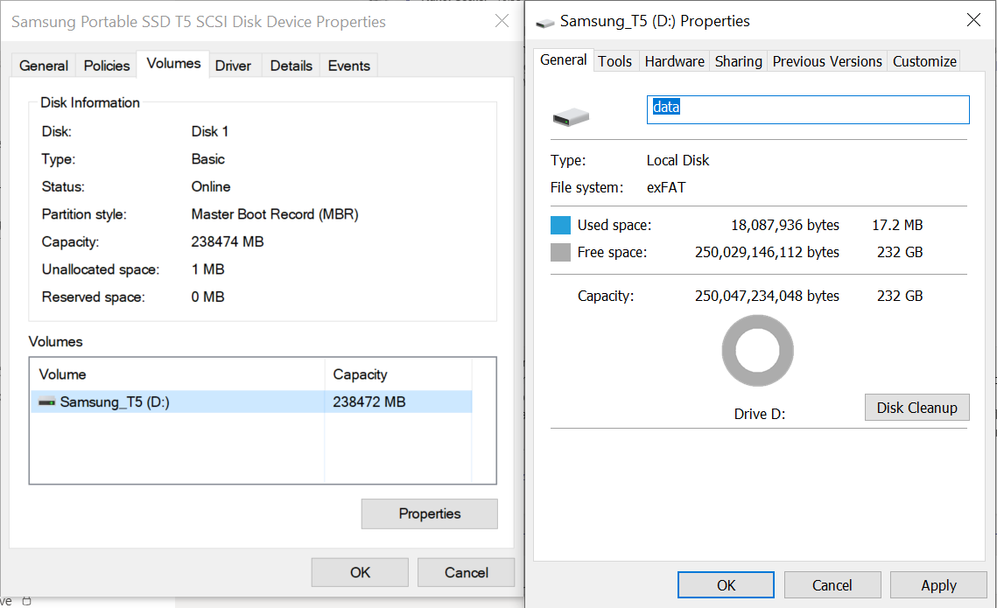The height and width of the screenshot is (608, 997).
Task: Click the drive icon in the D: Properties title bar
Action: 545,24
